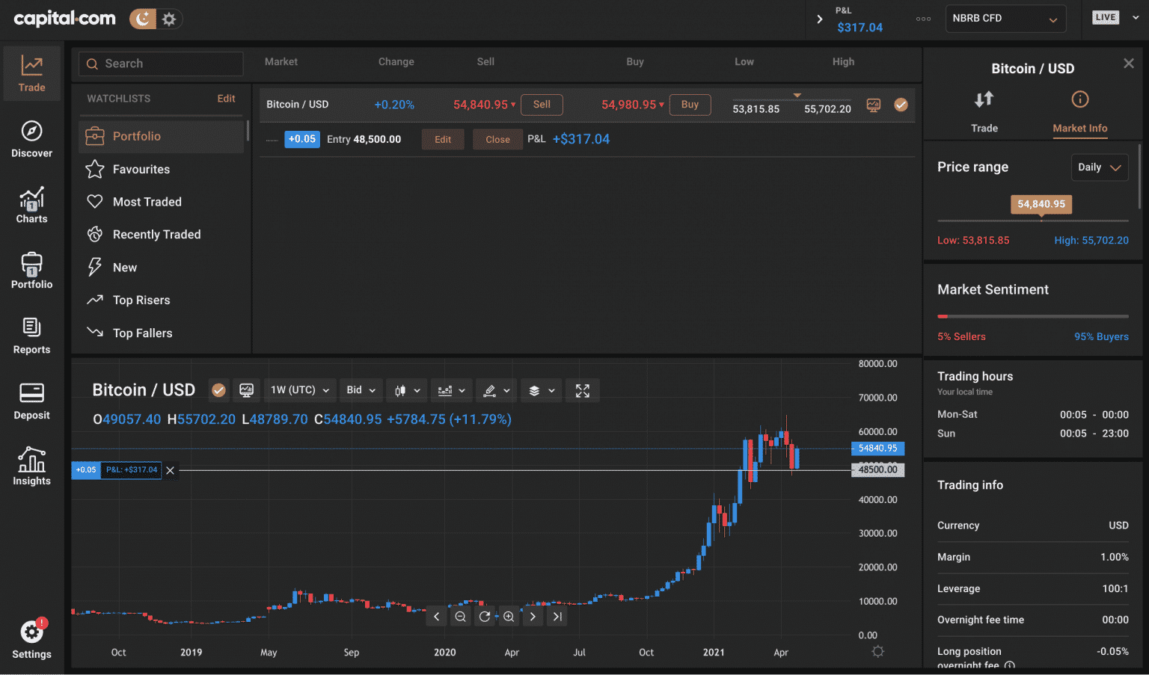The width and height of the screenshot is (1149, 675).
Task: Sort by the Change column header
Action: pos(396,62)
